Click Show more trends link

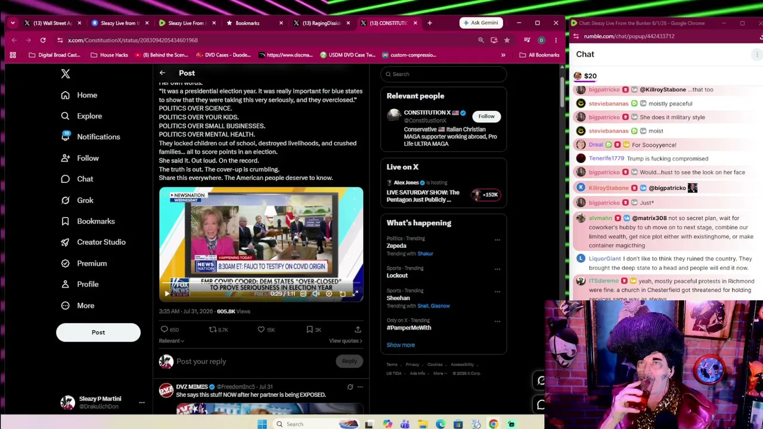point(401,345)
